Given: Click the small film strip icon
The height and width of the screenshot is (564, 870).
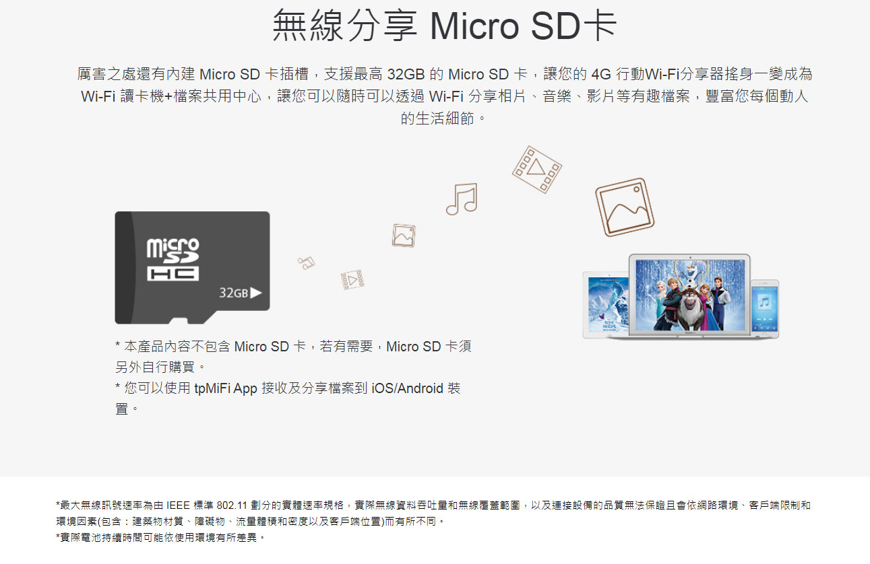Looking at the screenshot, I should 352,279.
